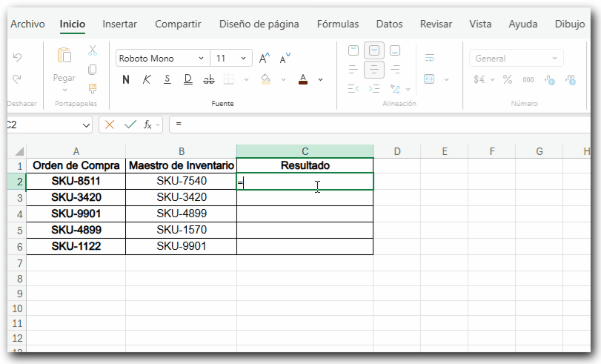This screenshot has width=601, height=364.
Task: Apply percent style format
Action: click(508, 79)
